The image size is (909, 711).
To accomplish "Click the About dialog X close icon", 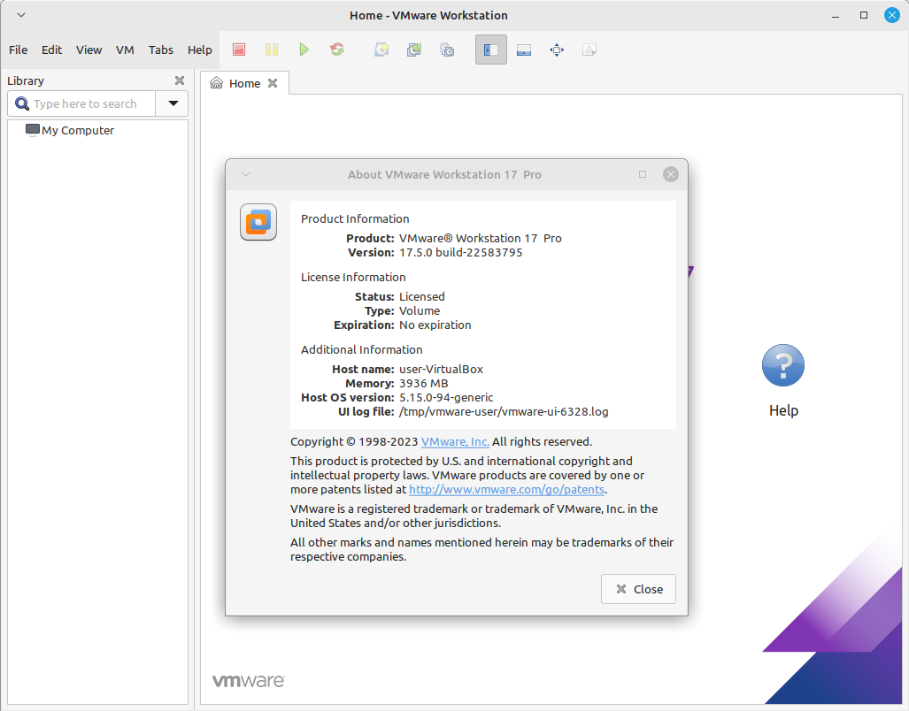I will (671, 174).
